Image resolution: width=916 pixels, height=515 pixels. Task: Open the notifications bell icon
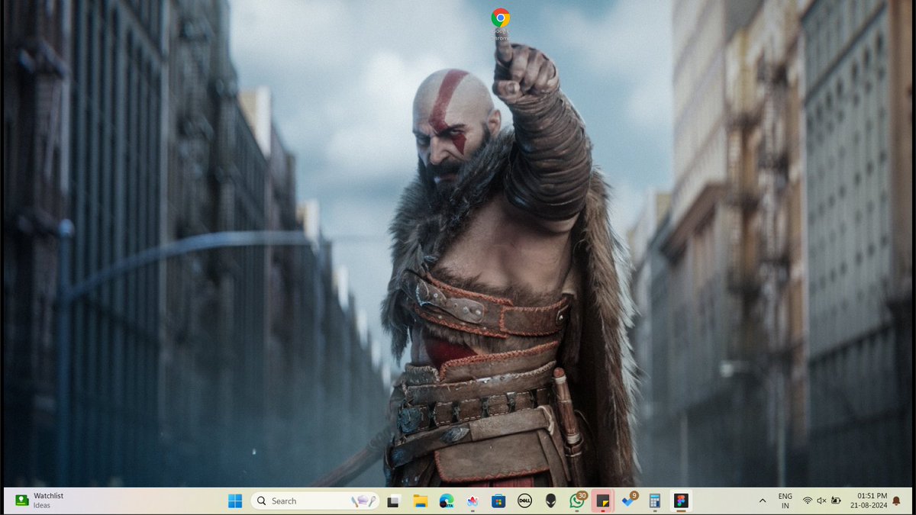[896, 501]
